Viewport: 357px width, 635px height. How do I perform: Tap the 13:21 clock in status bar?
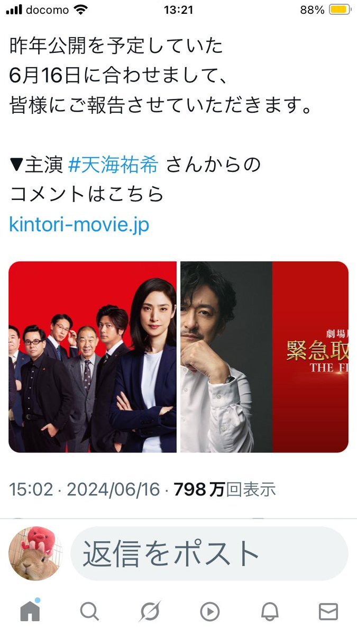point(178,10)
